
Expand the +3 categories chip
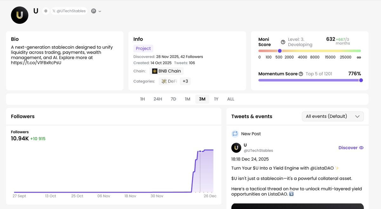tap(185, 81)
